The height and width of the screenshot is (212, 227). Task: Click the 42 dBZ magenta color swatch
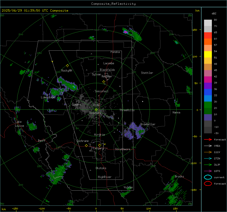[208, 80]
